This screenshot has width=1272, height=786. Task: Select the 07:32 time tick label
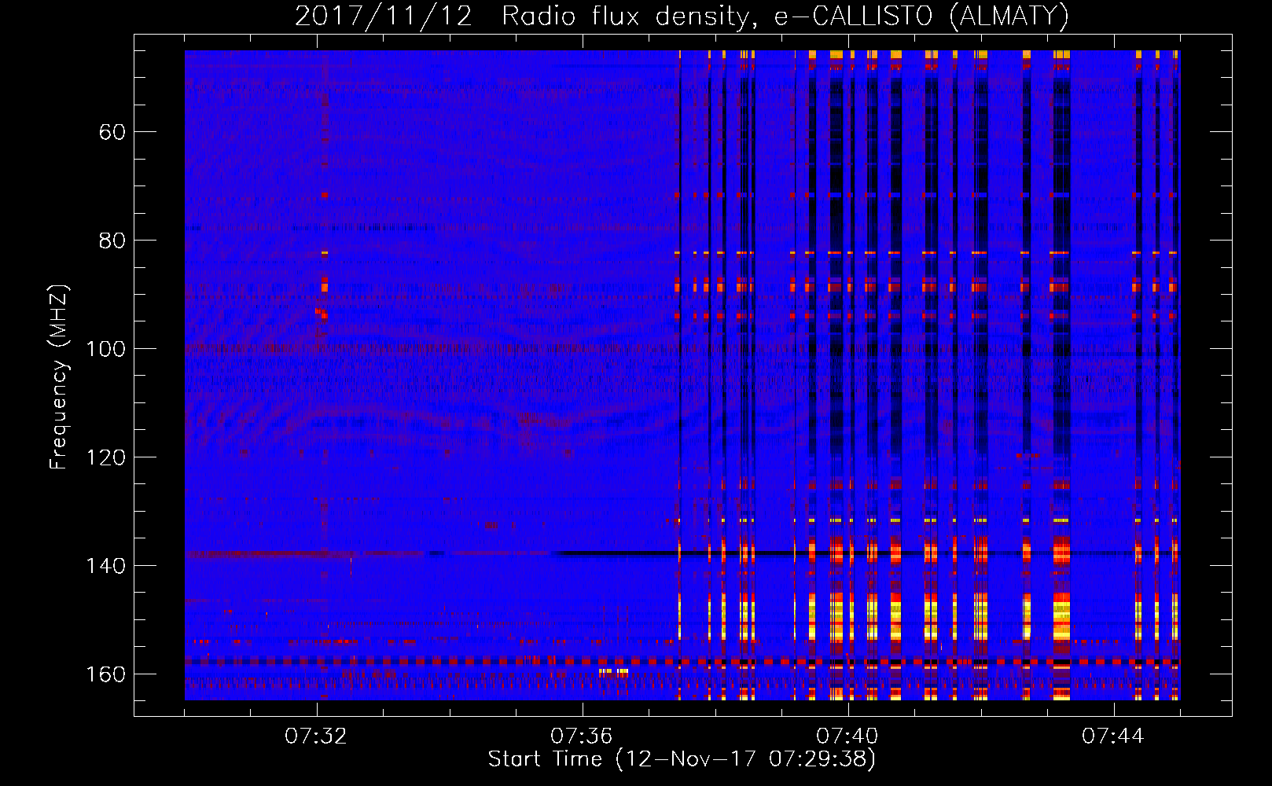[316, 736]
